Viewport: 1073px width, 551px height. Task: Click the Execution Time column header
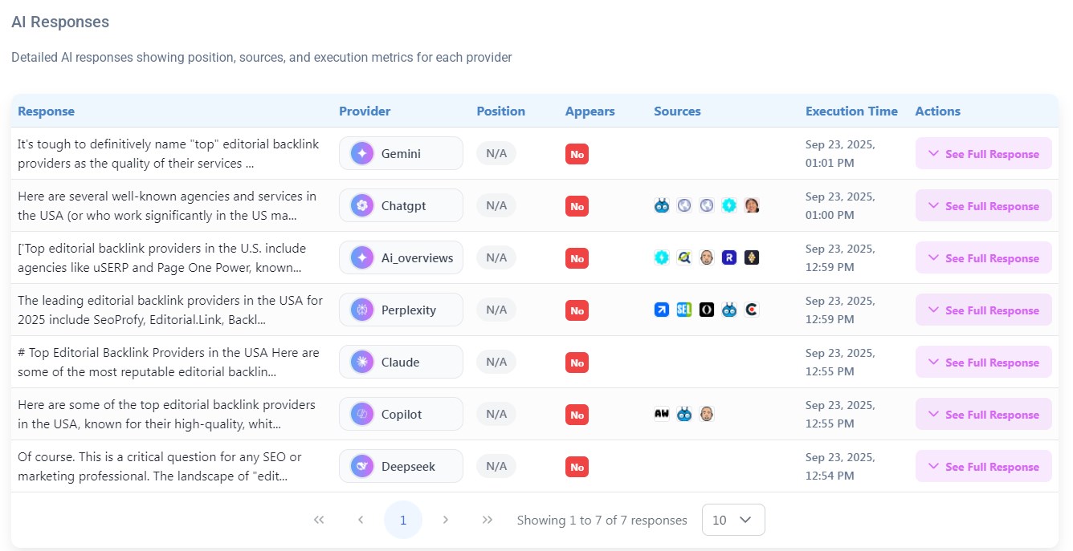tap(852, 111)
